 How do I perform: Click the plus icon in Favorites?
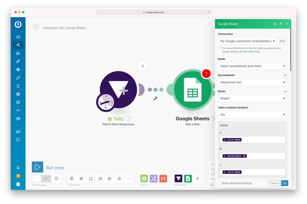coord(197,178)
